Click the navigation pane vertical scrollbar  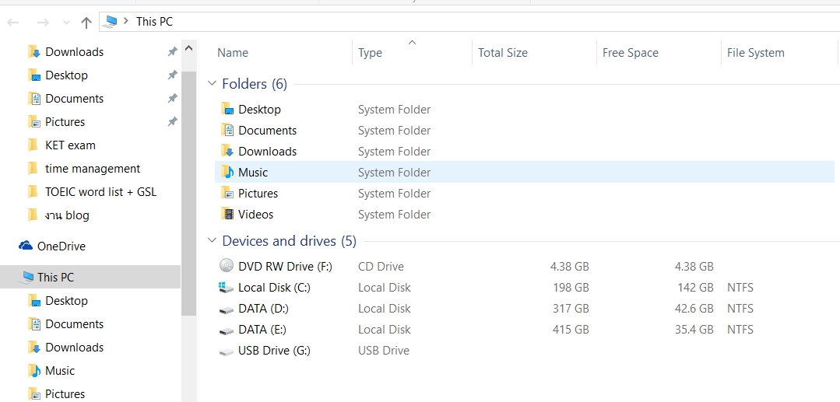(x=188, y=194)
